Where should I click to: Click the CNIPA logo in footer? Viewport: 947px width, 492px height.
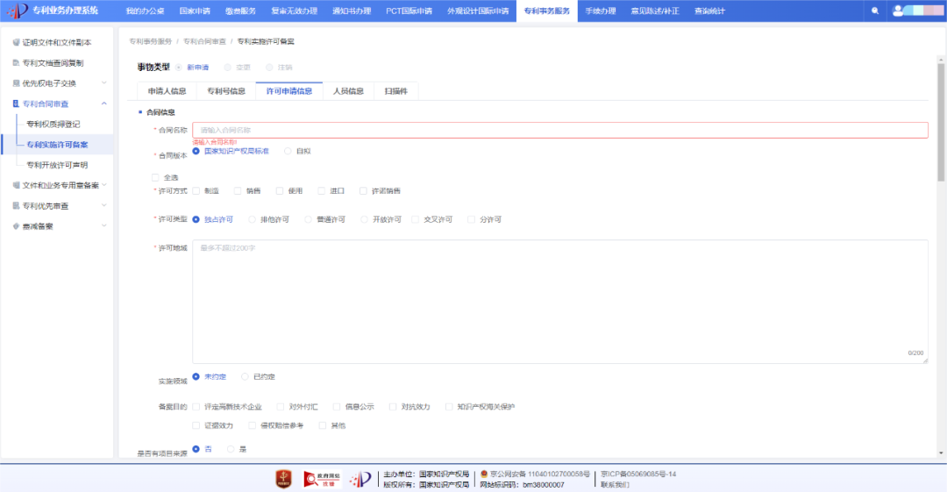[x=360, y=479]
